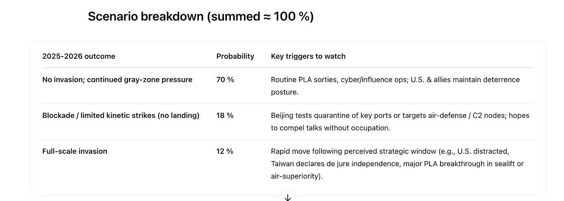The image size is (564, 201).
Task: Select the "Full-scale invasion" row label
Action: (x=74, y=152)
